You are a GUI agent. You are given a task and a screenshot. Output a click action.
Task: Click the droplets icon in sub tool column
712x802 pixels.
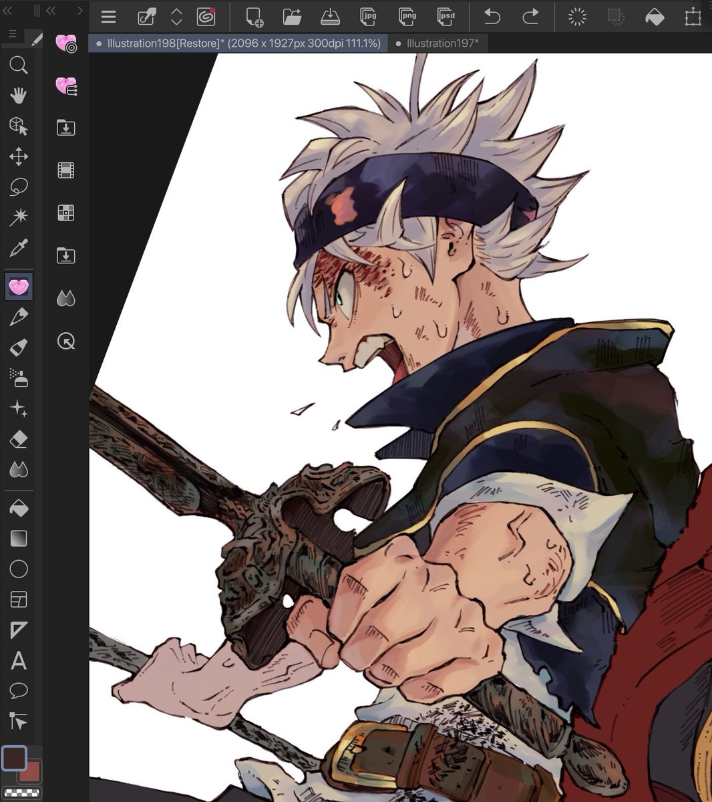(x=65, y=299)
